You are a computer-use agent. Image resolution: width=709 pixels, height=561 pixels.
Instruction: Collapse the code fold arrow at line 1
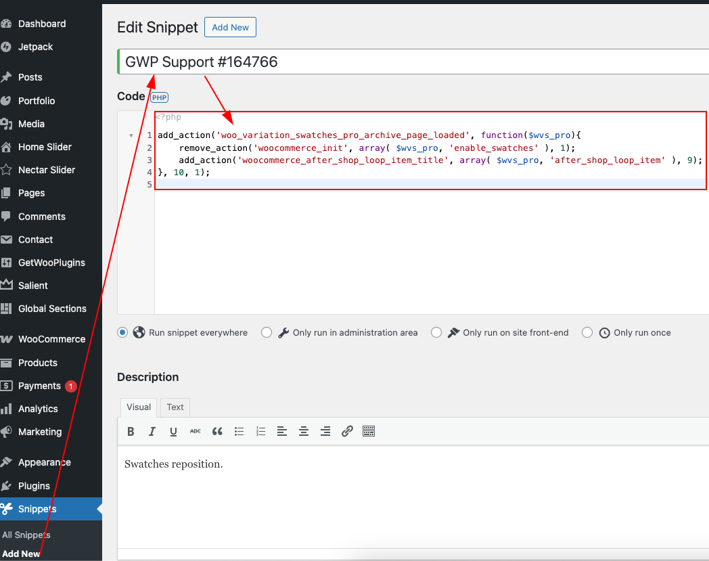pyautogui.click(x=131, y=135)
